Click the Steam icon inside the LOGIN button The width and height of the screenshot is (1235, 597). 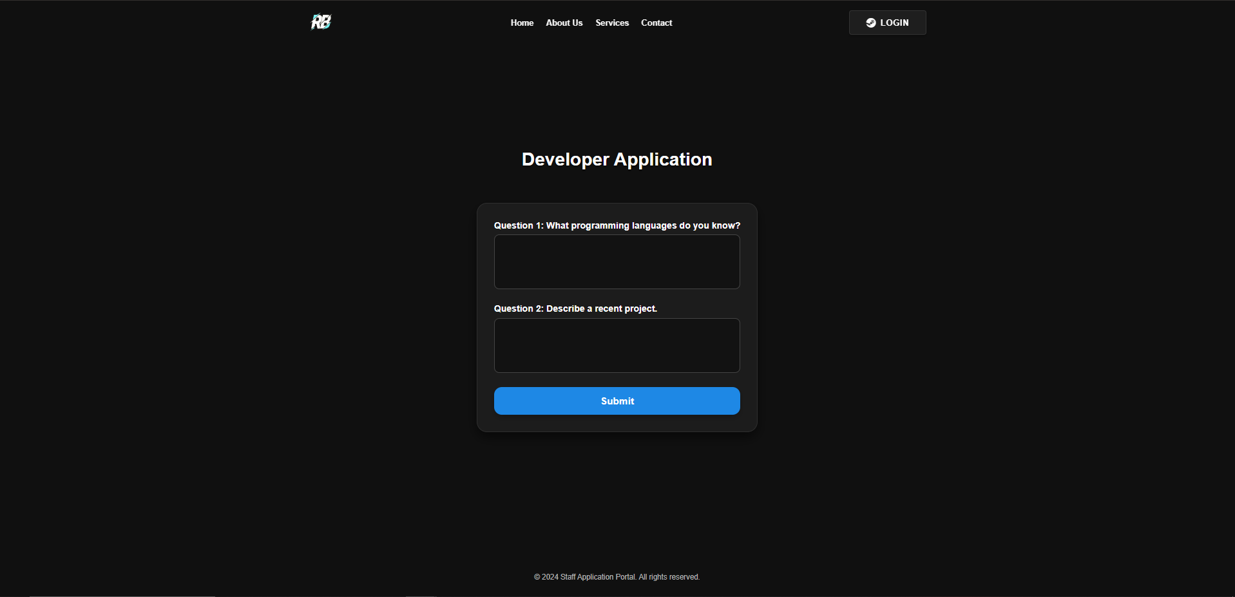pos(871,23)
